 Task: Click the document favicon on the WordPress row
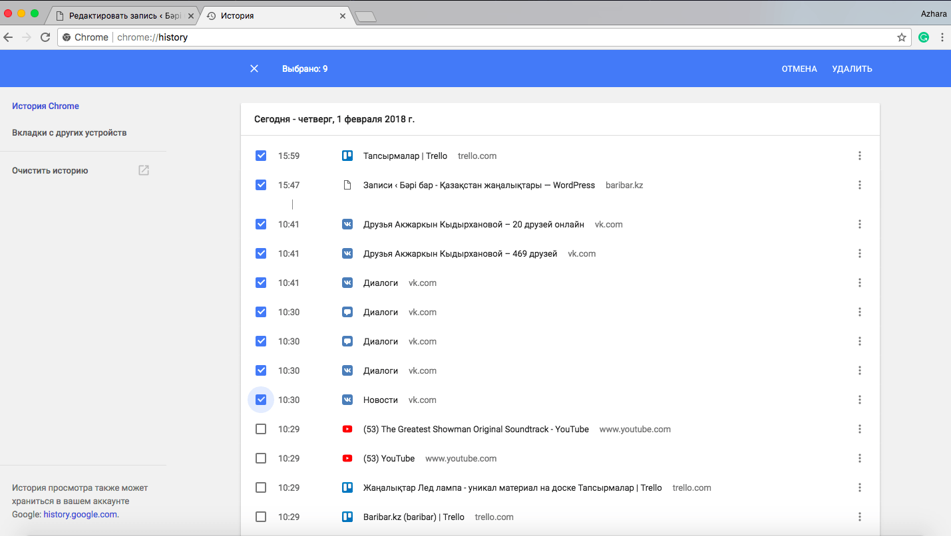pos(347,185)
